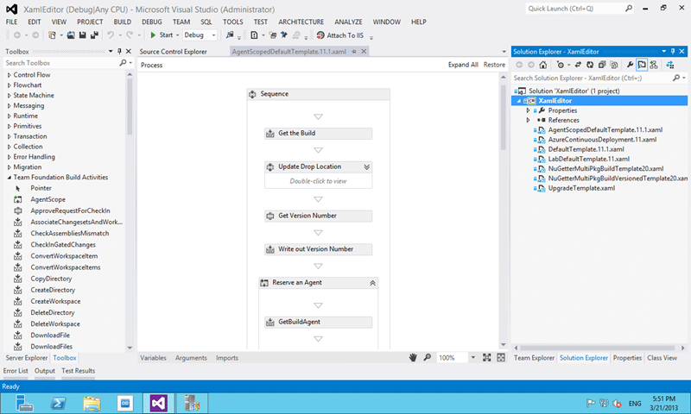
Task: Click Collapse All icon in Solution Explorer
Action: (x=602, y=65)
